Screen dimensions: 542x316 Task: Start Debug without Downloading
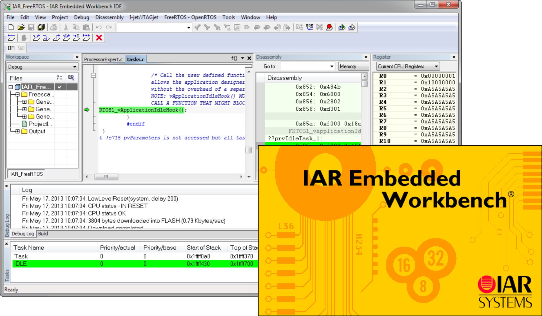[x=352, y=27]
